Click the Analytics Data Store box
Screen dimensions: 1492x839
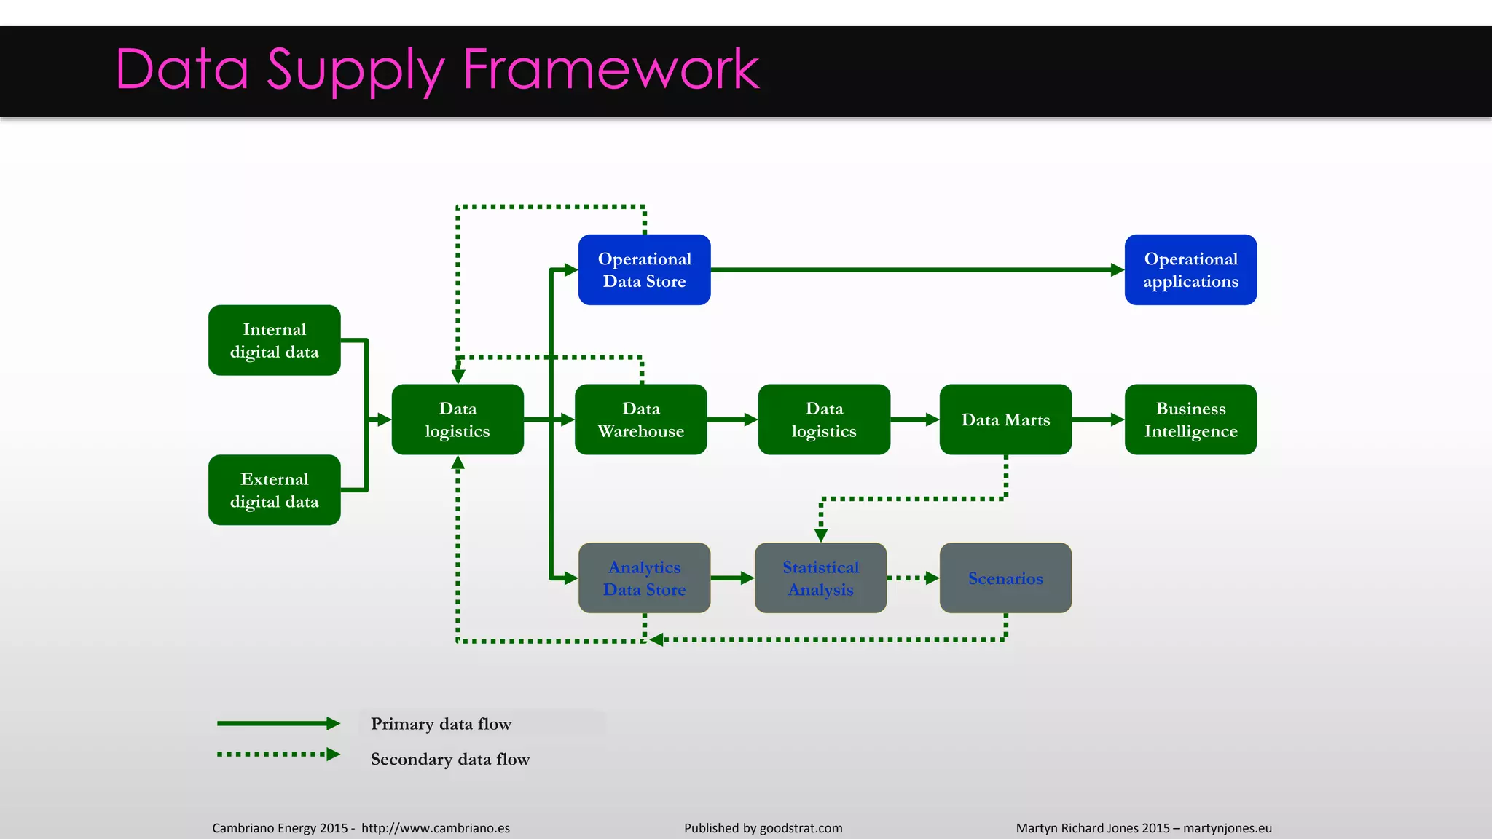coord(645,578)
